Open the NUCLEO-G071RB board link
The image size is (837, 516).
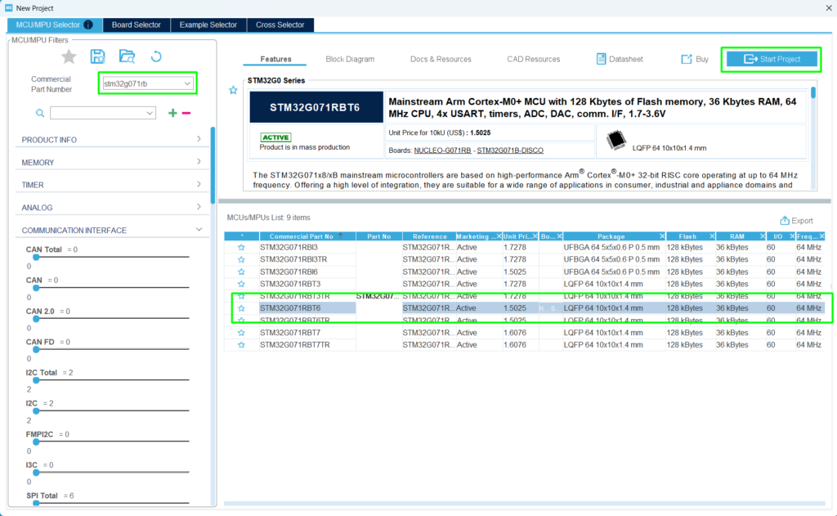443,150
